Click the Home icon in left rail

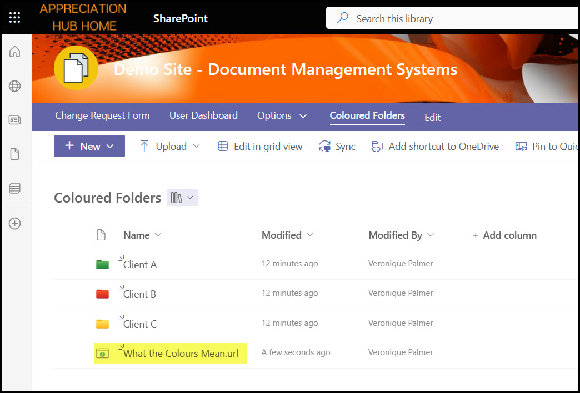[15, 52]
